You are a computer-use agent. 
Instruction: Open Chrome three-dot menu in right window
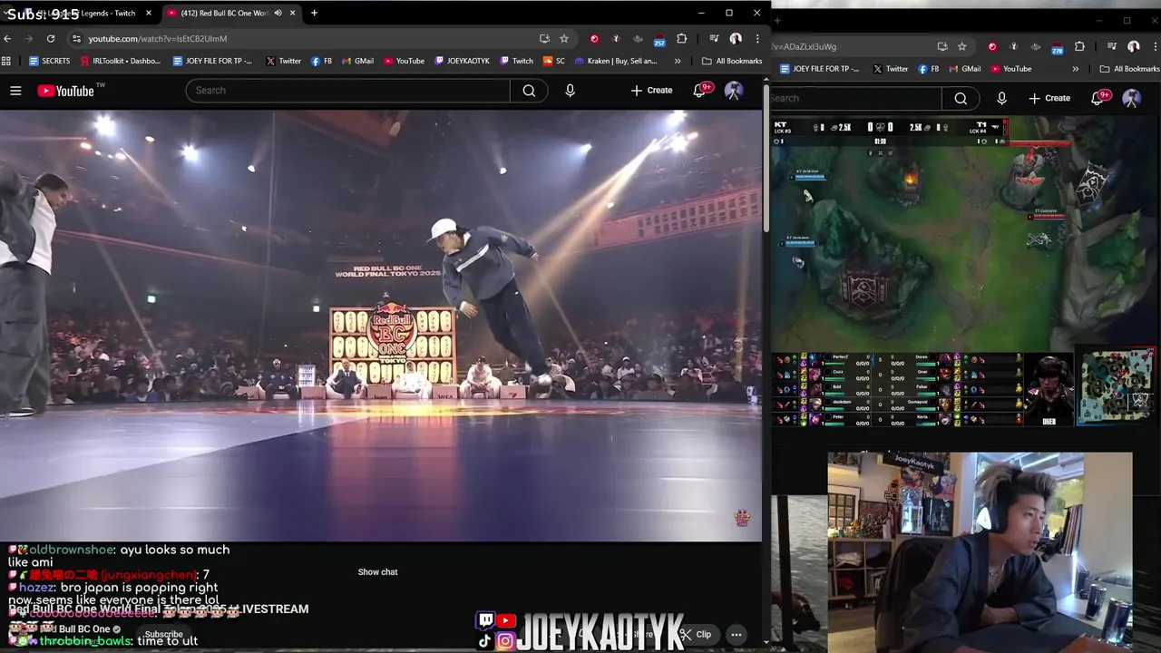click(x=1155, y=46)
